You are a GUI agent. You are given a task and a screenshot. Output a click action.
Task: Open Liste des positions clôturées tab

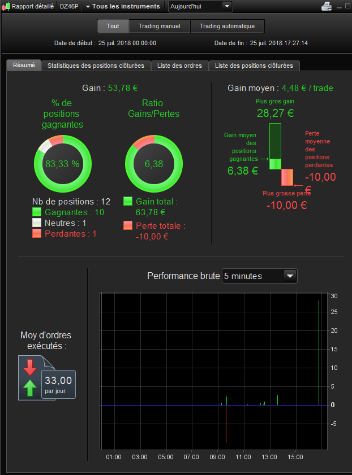click(x=254, y=66)
